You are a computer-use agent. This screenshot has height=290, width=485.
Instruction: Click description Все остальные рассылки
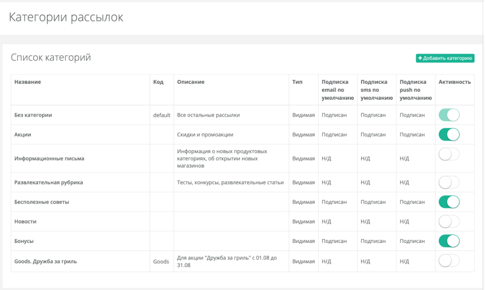[x=208, y=115]
